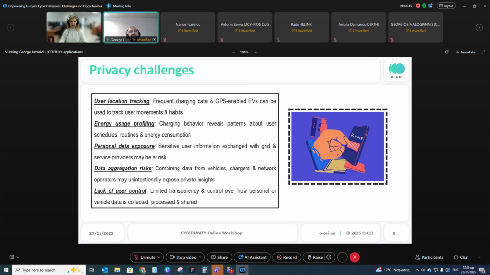Screen dimensions: 490x275
Task: Toggle the Unmute microphone button
Action: (x=144, y=257)
